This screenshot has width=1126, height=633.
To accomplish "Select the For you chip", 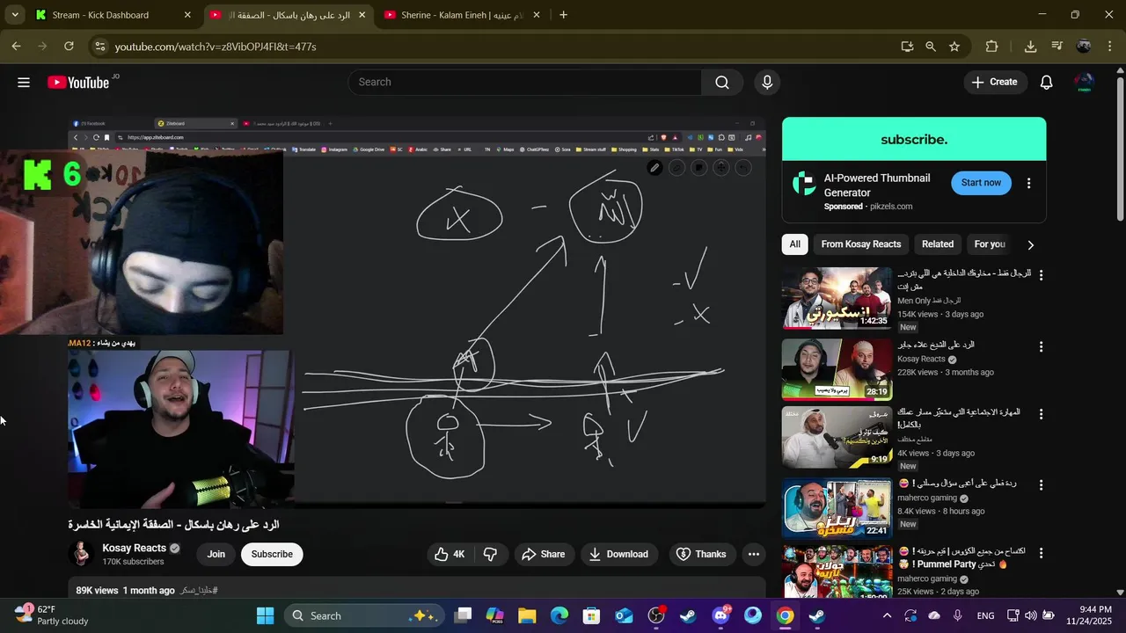I will (990, 244).
